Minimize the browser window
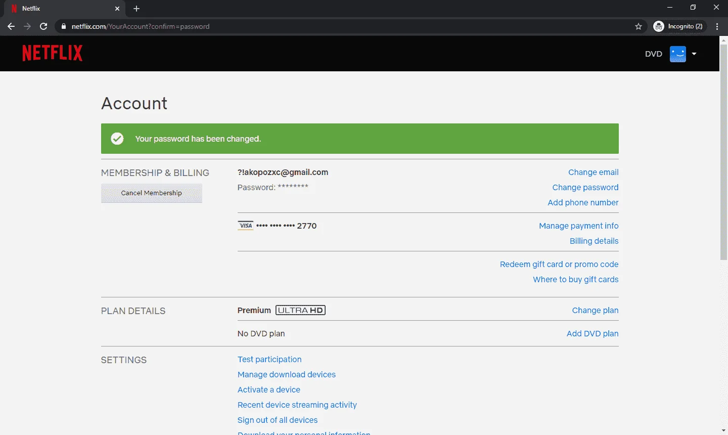Viewport: 728px width, 435px height. (670, 8)
